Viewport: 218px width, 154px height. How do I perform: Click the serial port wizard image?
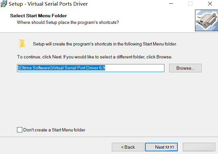(206, 20)
